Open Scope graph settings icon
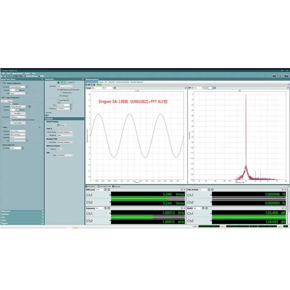Screen dimensions: 290x290 tap(115, 88)
